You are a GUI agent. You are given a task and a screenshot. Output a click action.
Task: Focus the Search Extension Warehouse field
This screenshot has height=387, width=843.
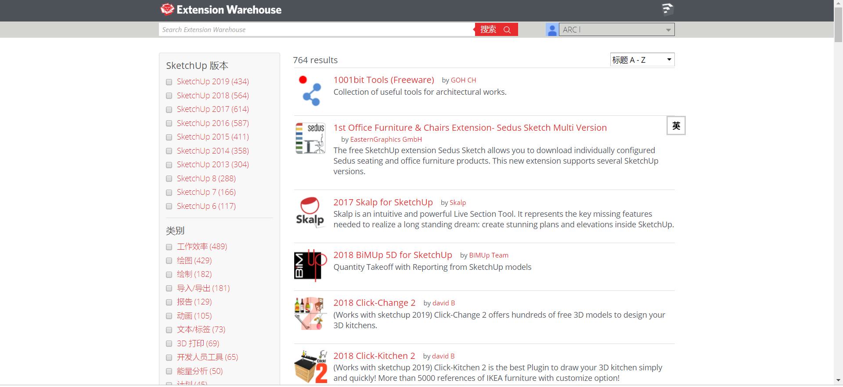tap(317, 29)
